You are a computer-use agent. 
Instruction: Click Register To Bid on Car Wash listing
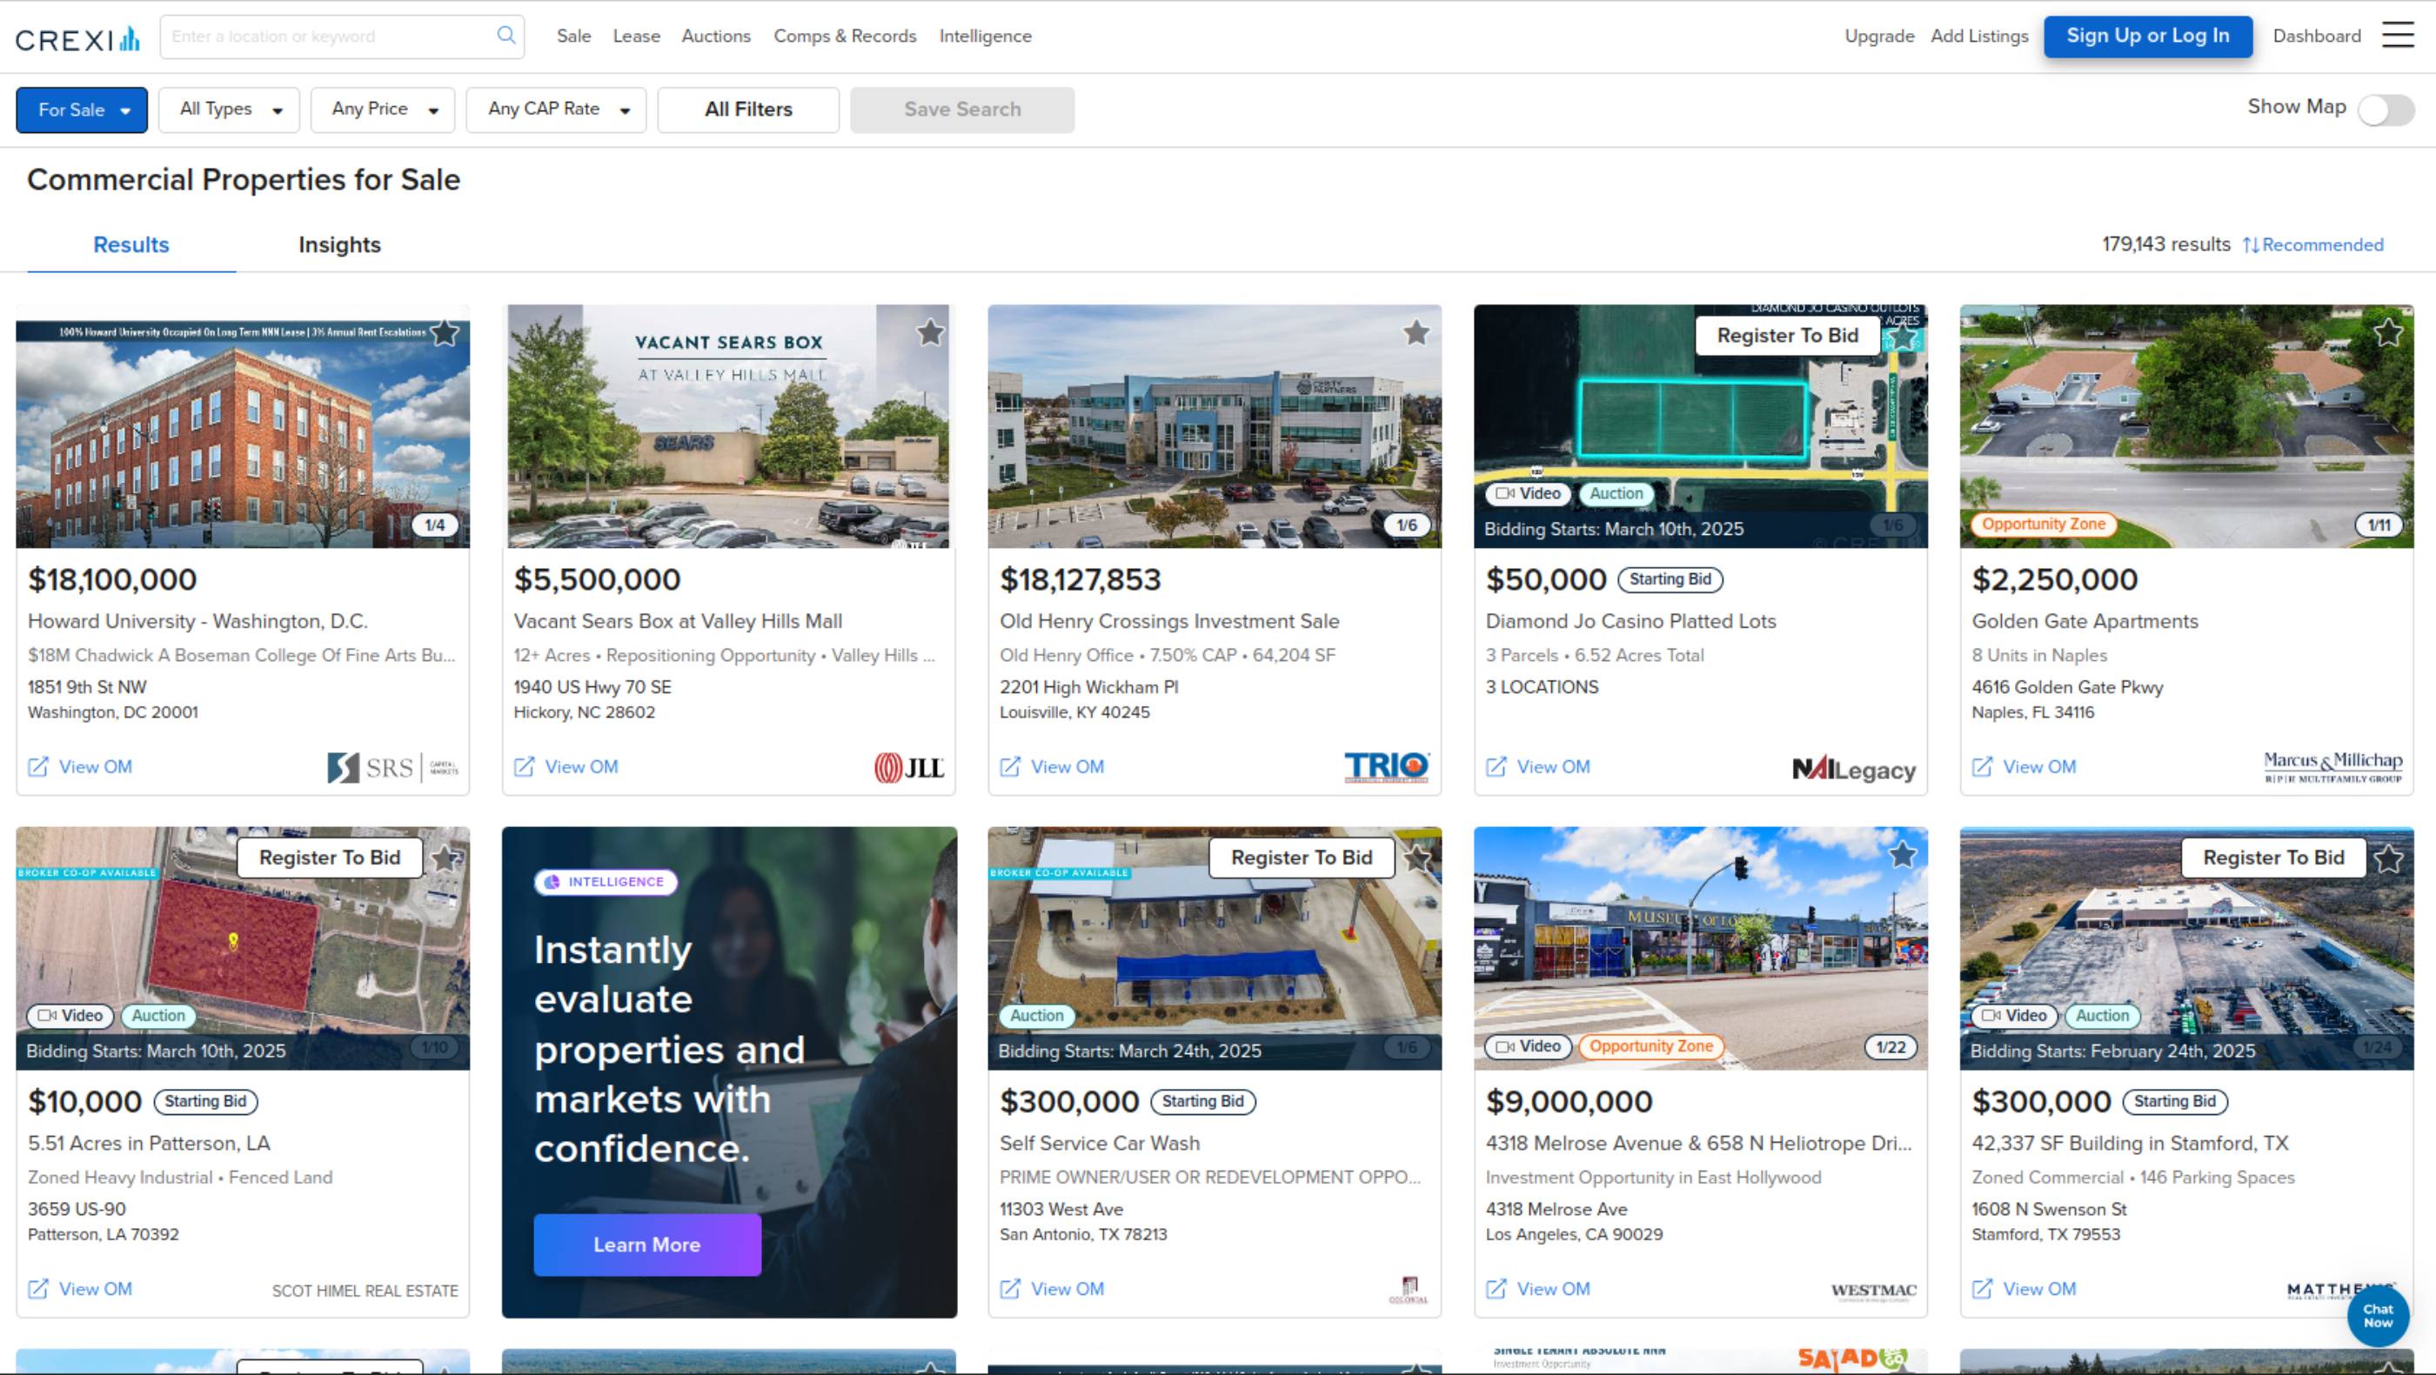pyautogui.click(x=1302, y=858)
